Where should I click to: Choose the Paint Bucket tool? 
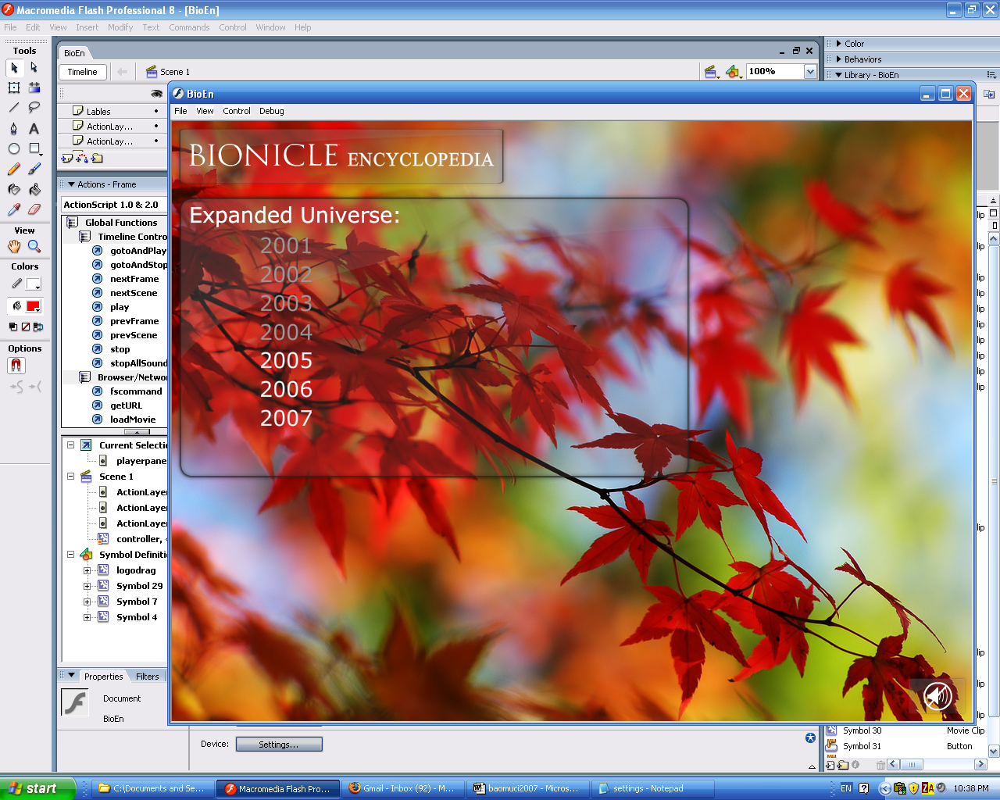(34, 188)
